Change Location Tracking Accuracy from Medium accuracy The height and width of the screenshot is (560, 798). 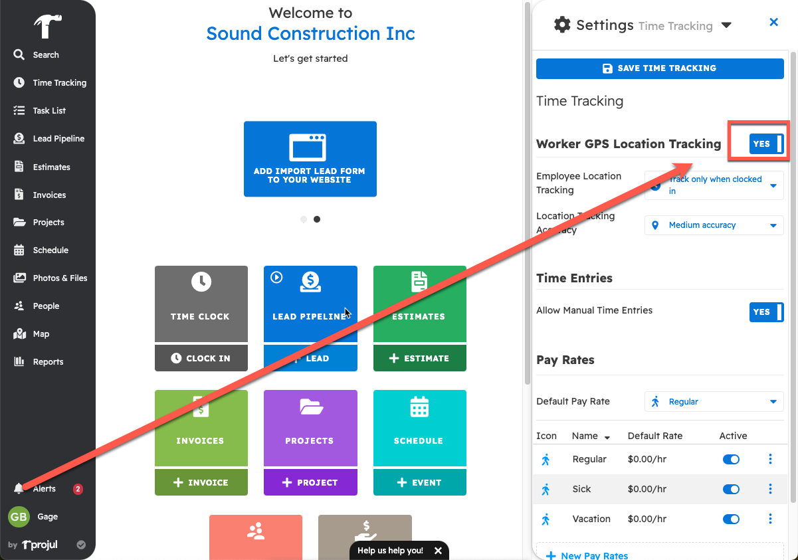pyautogui.click(x=714, y=225)
